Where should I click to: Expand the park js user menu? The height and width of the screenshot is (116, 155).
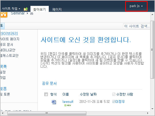tap(136, 6)
